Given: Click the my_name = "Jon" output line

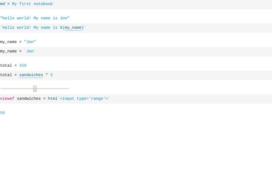Looking at the screenshot, I should (18, 42).
